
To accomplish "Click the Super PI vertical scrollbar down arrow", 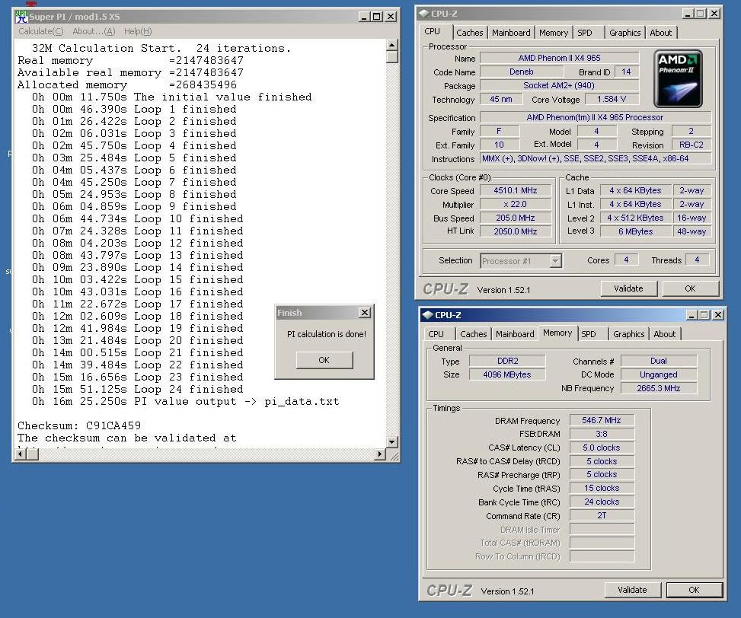I will (x=391, y=442).
